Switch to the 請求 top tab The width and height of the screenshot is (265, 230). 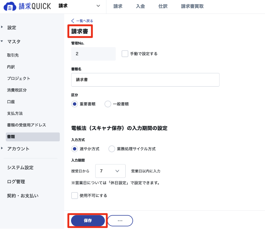tap(118, 7)
